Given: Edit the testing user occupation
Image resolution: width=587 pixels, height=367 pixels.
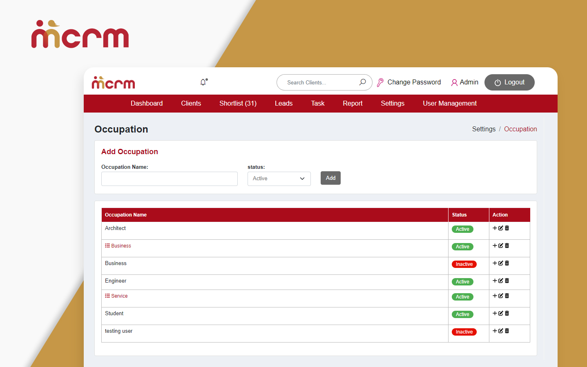Looking at the screenshot, I should coord(501,331).
